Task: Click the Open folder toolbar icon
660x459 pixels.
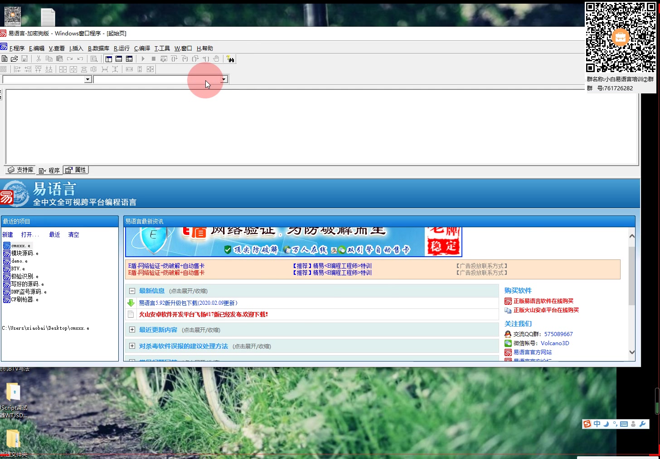Action: pyautogui.click(x=14, y=59)
